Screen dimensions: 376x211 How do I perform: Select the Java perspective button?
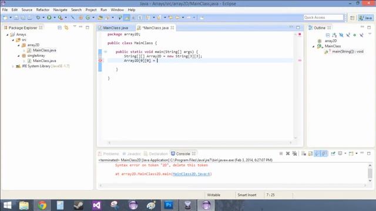(365, 18)
